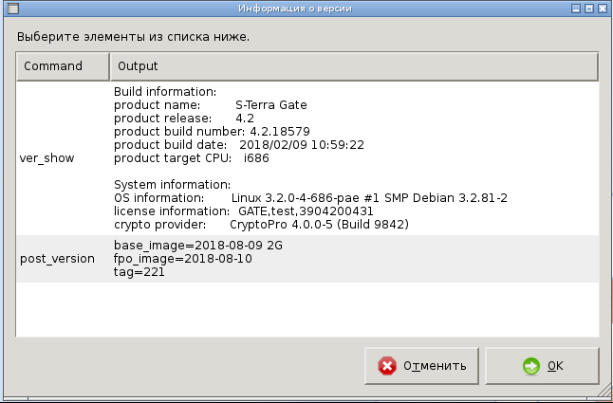The image size is (613, 403).
Task: Click the license information line
Action: [x=243, y=211]
